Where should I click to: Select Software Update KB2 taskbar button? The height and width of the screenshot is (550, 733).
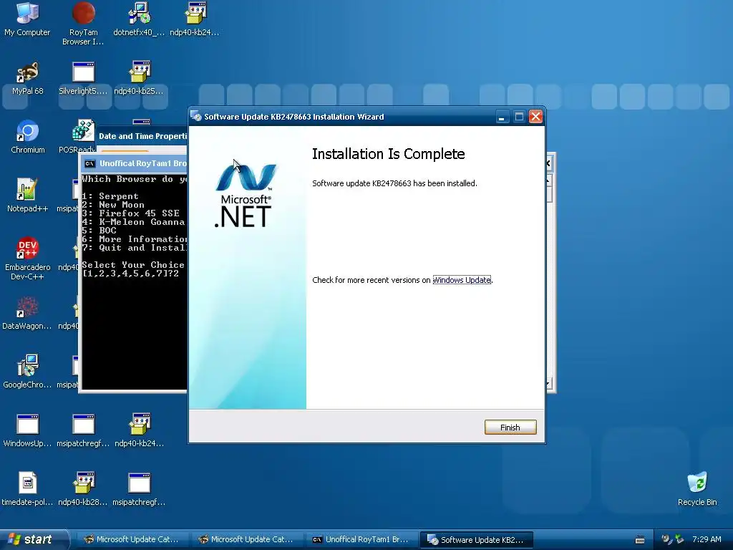[476, 539]
